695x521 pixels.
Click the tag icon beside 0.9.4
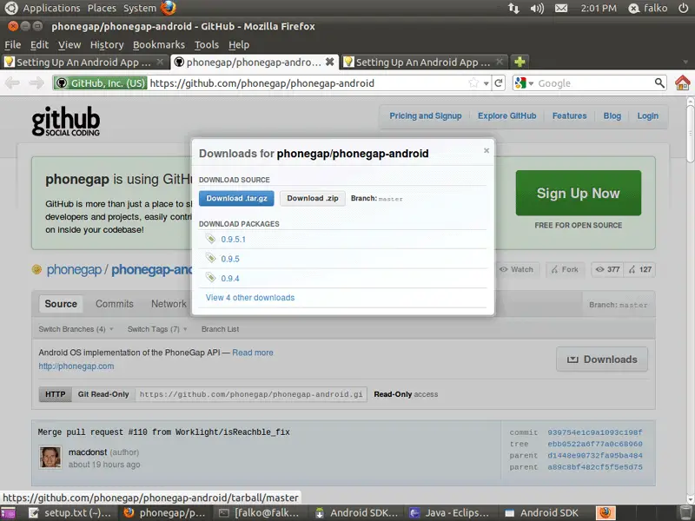[x=210, y=278]
